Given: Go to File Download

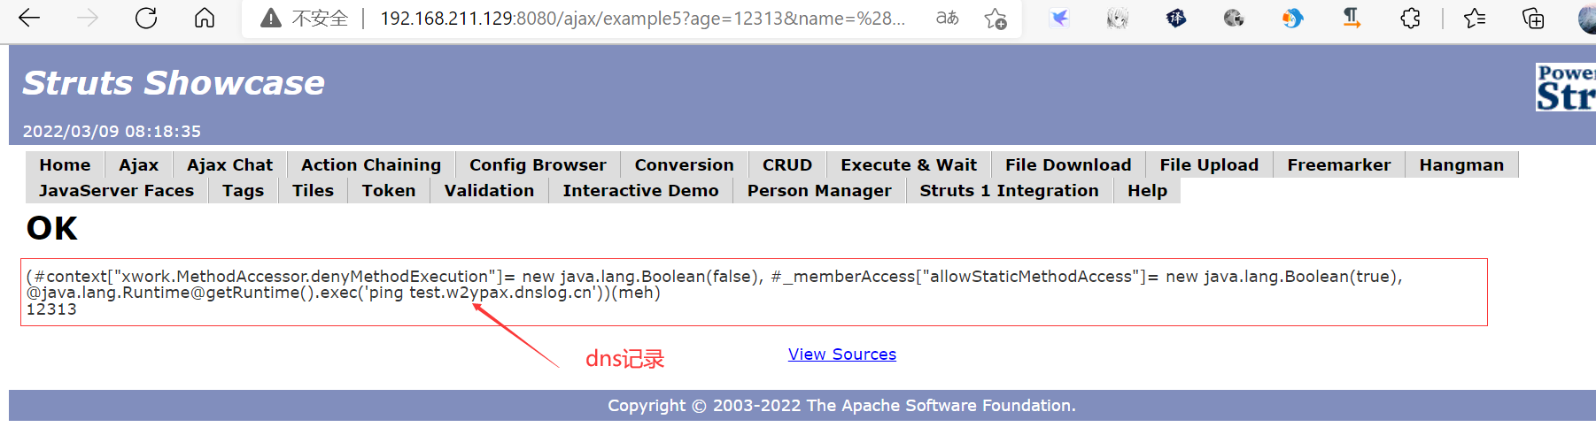Looking at the screenshot, I should point(1068,164).
